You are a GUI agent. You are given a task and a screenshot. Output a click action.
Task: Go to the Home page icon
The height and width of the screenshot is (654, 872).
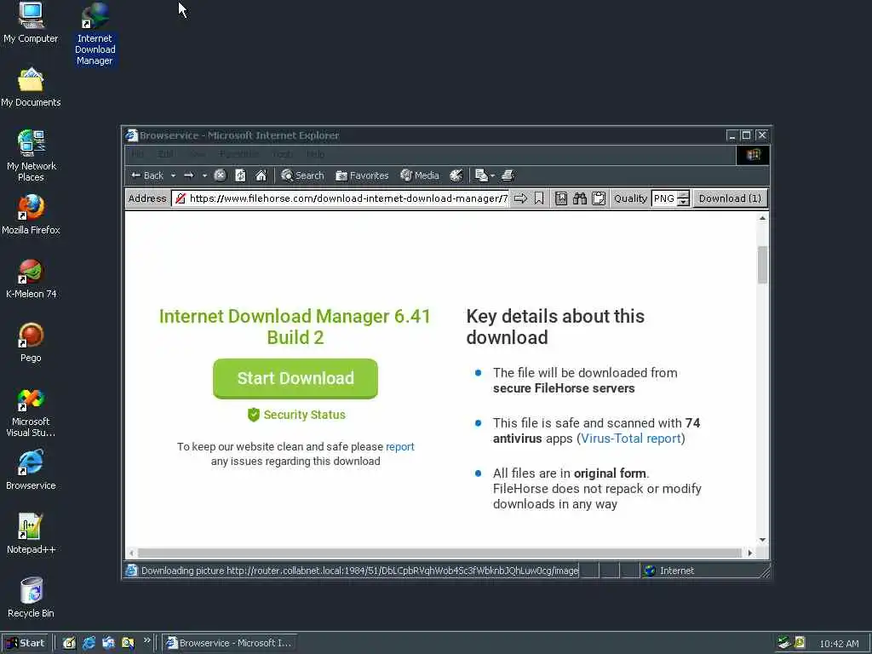(261, 175)
